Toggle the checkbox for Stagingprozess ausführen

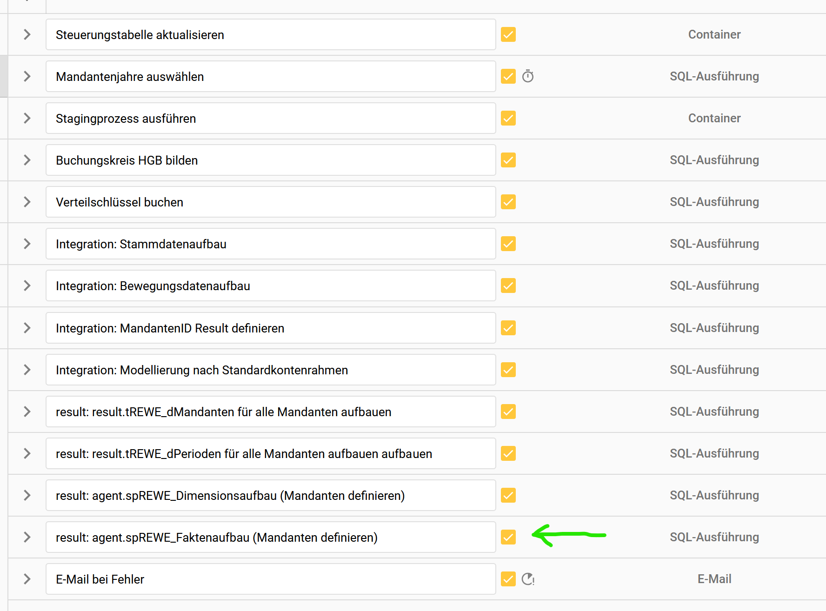(x=508, y=118)
